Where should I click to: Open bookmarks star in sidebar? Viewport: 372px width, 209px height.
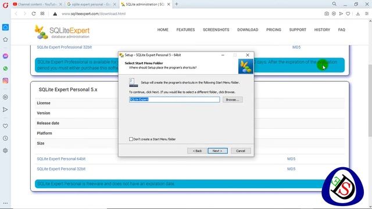pyautogui.click(x=5, y=39)
